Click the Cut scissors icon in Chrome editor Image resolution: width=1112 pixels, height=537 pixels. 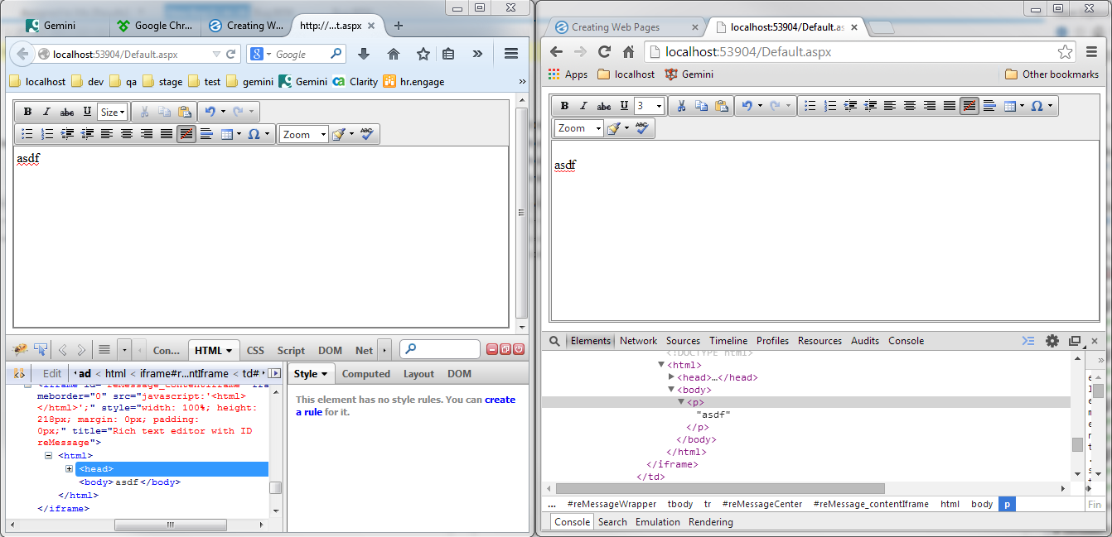(x=681, y=106)
